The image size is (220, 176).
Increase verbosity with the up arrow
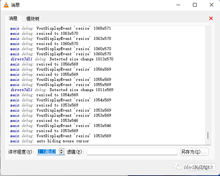[61, 150]
